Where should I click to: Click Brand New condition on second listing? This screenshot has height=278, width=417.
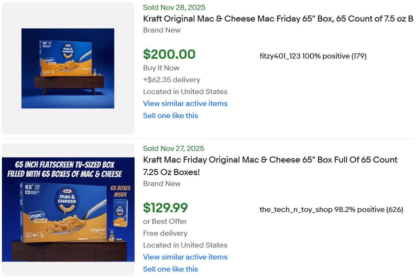(x=162, y=184)
